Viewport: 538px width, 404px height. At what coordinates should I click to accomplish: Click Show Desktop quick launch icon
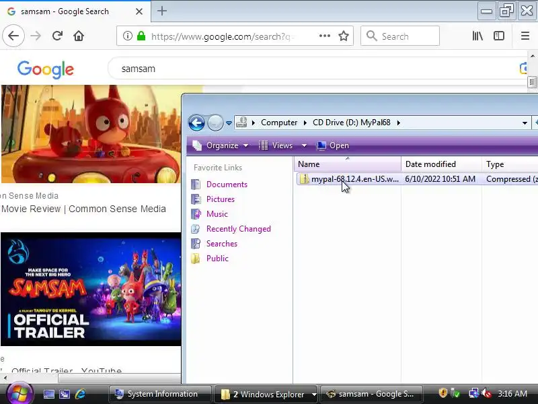pos(48,394)
